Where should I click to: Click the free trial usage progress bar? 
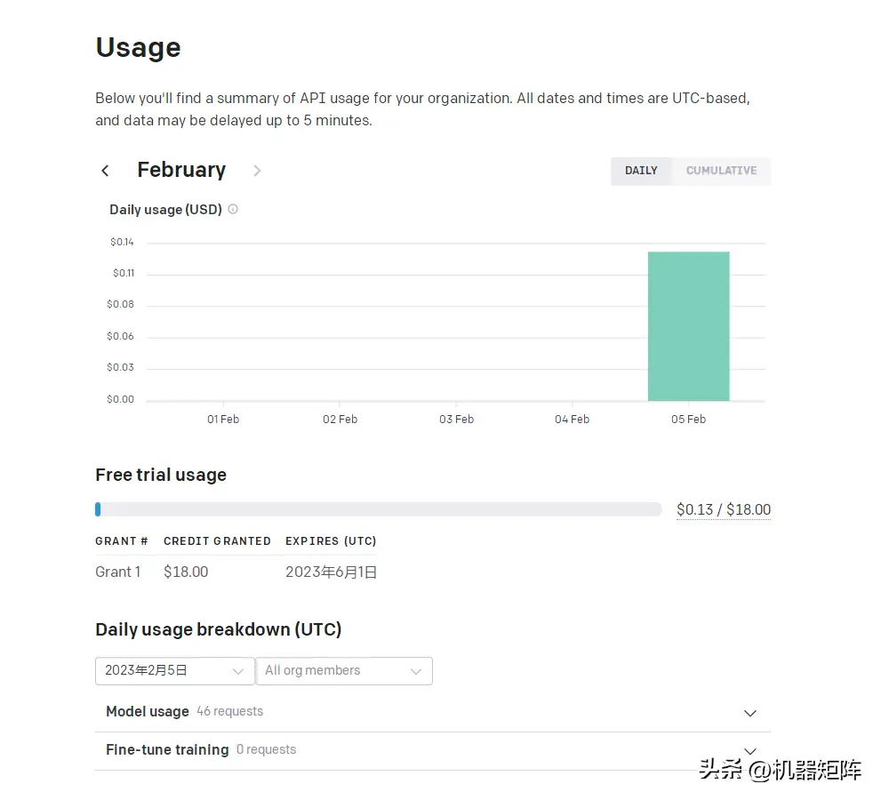pos(379,509)
